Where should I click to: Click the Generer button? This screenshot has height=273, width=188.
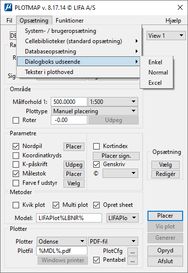tap(165, 238)
